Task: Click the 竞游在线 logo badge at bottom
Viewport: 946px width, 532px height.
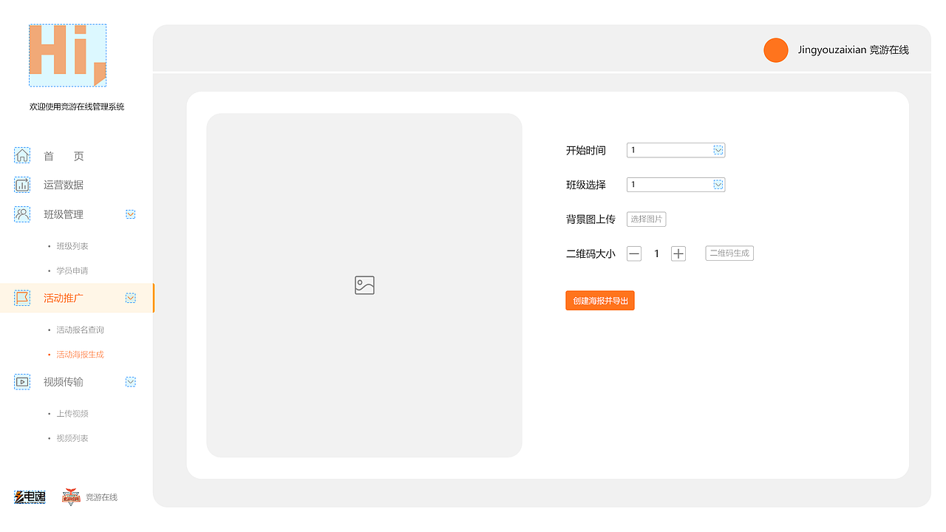Action: coord(71,497)
